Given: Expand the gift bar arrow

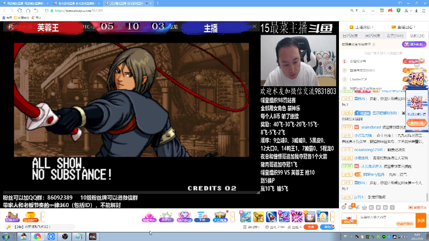Looking at the screenshot, I should coord(332,217).
